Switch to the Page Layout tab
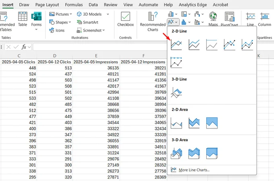Image resolution: width=274 pixels, height=181 pixels. (47, 5)
